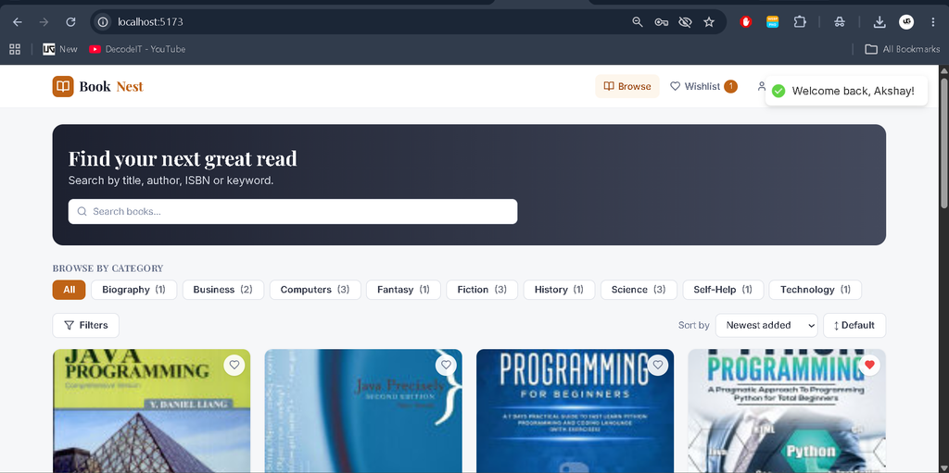The width and height of the screenshot is (949, 473).
Task: Click the crossed-eye tracking protection icon
Action: [x=685, y=22]
